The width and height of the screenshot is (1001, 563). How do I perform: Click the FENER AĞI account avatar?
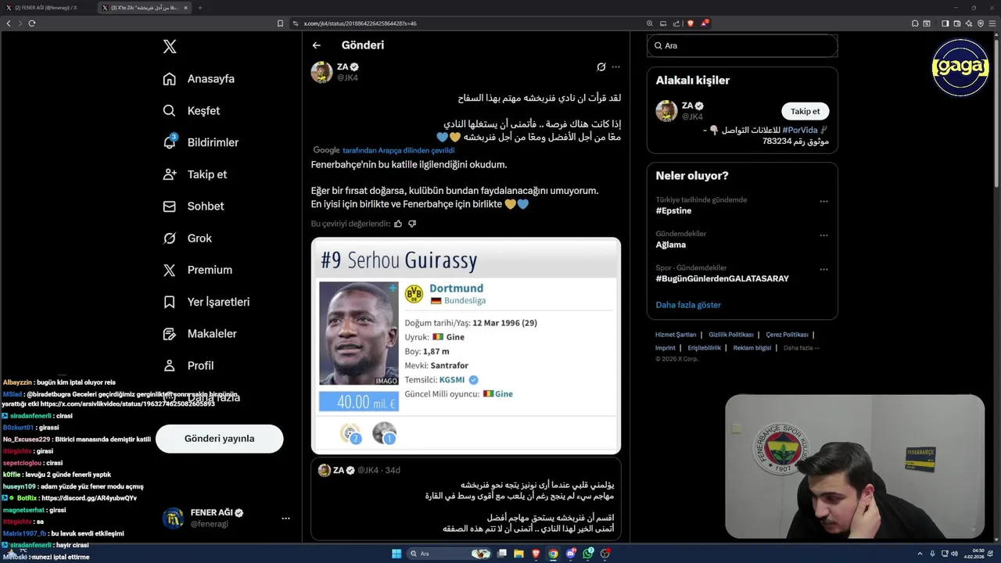[x=173, y=518]
